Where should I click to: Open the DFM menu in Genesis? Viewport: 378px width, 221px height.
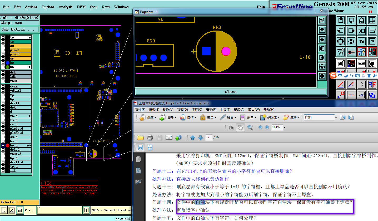click(x=81, y=7)
